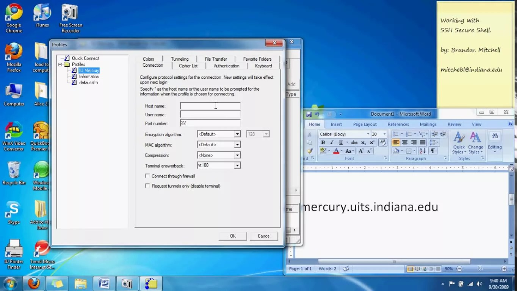Click the Word zoom slider handle
The image size is (517, 291).
(x=480, y=269)
